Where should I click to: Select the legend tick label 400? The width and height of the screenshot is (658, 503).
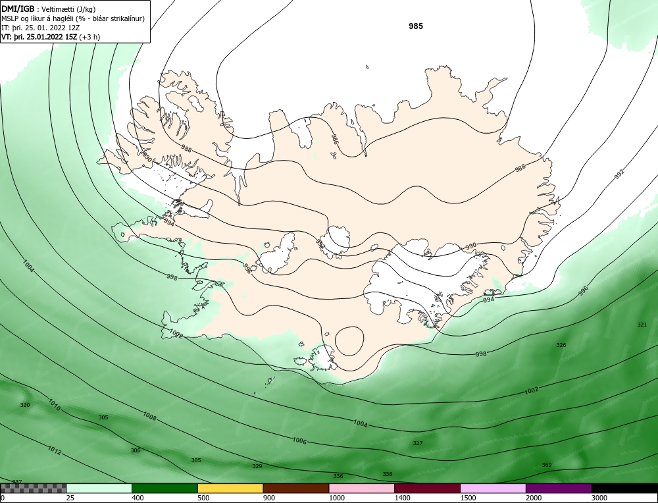138,498
